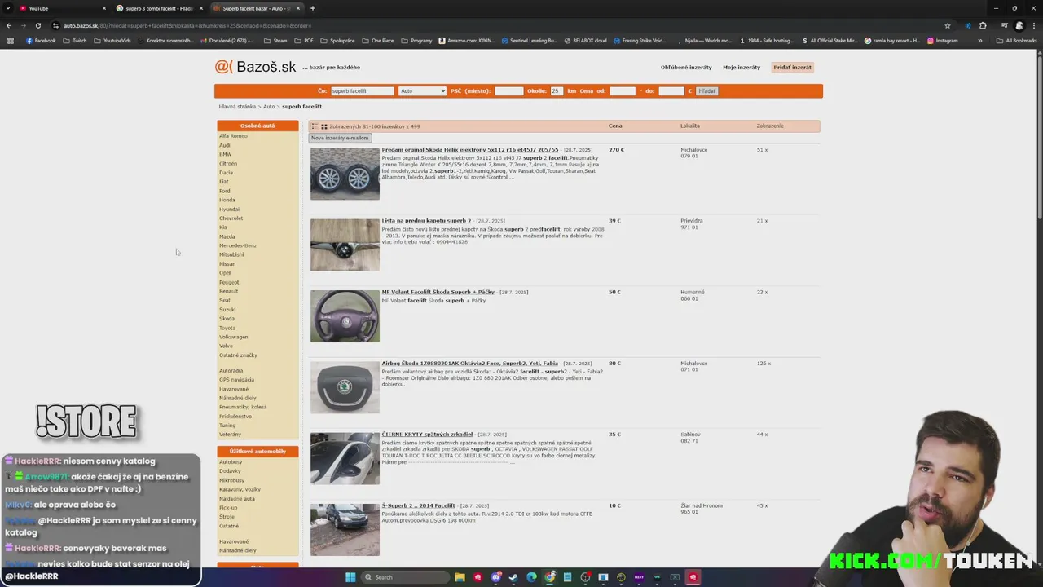
Task: Click the Bazoš.sk site logo
Action: click(255, 67)
